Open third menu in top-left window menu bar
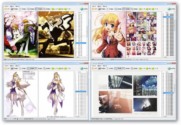181x125 pixels. pyautogui.click(x=18, y=6)
